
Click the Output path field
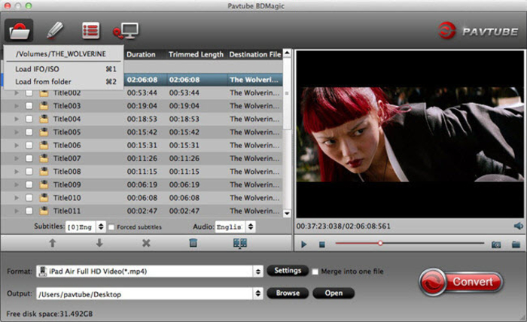(145, 294)
